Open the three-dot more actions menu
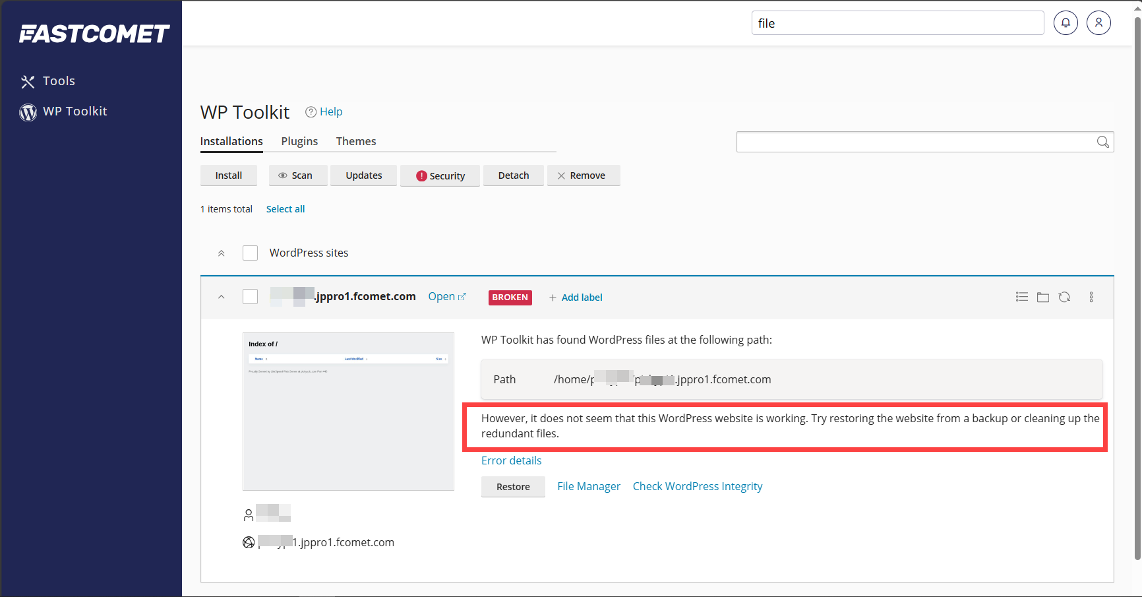Image resolution: width=1142 pixels, height=597 pixels. click(x=1091, y=297)
